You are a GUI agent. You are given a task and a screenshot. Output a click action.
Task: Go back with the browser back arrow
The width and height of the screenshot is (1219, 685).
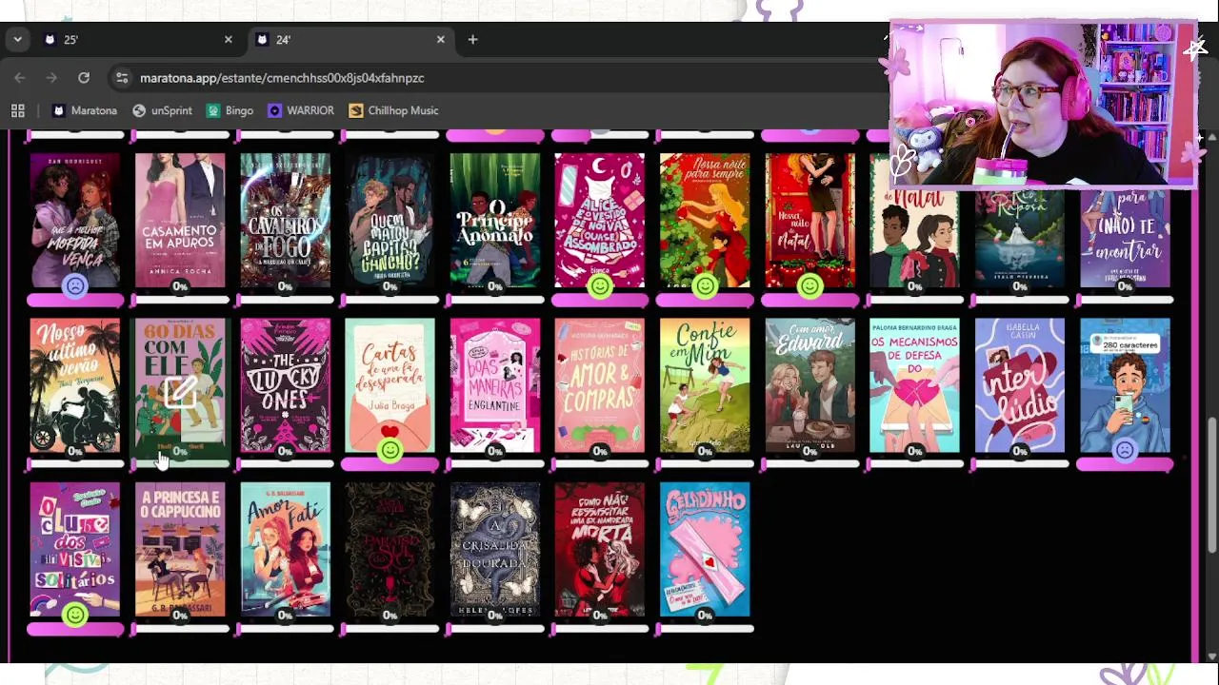20,78
